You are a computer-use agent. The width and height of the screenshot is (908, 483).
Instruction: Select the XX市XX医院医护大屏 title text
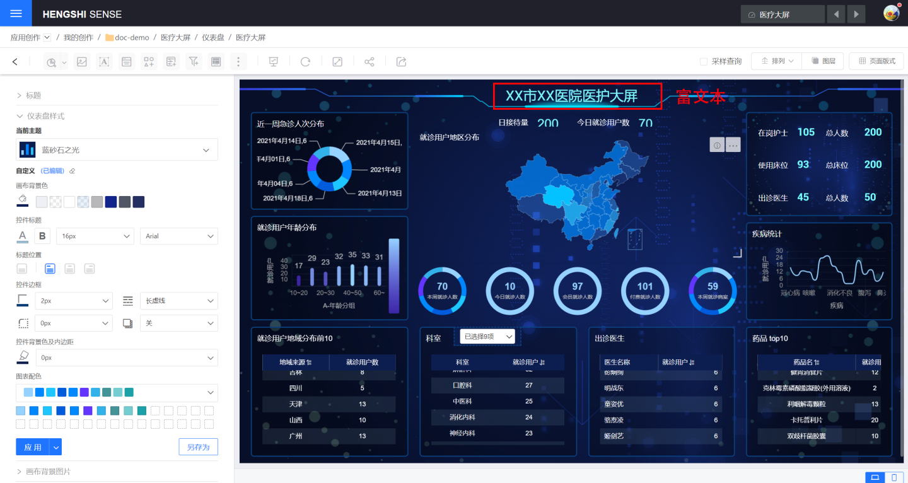[571, 96]
